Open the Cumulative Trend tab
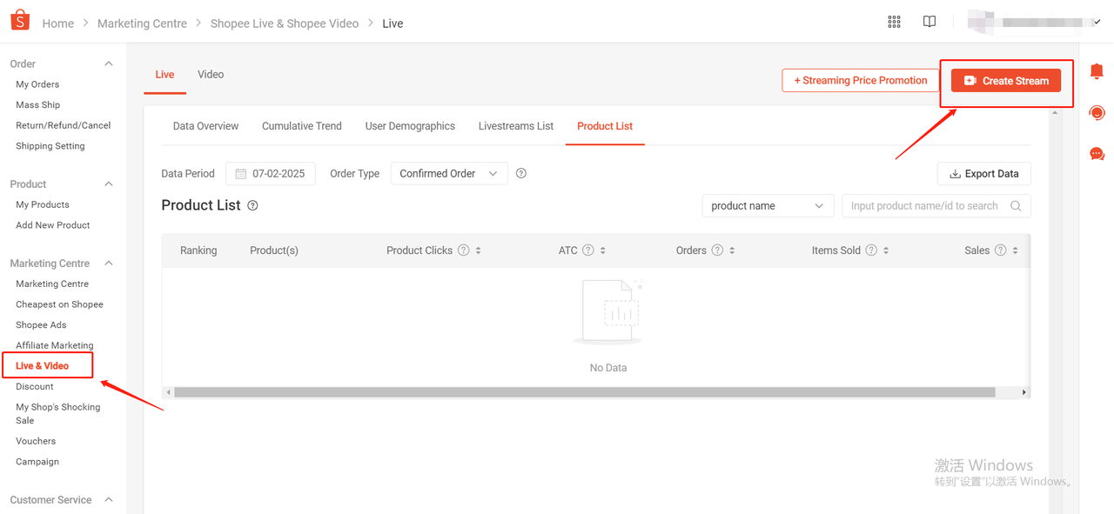Image resolution: width=1114 pixels, height=514 pixels. pos(302,126)
